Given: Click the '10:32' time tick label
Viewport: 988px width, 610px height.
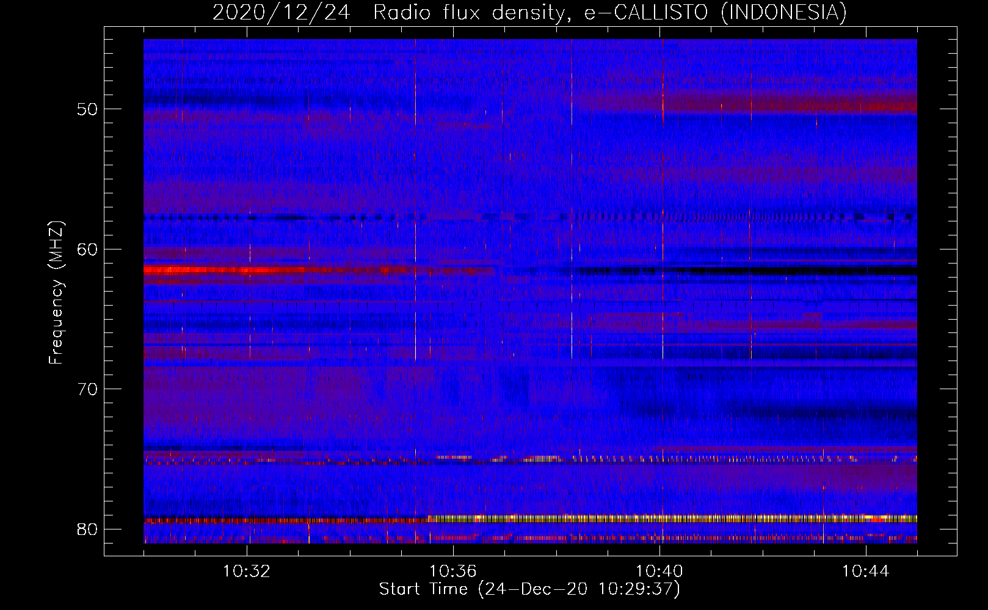Looking at the screenshot, I should point(247,572).
